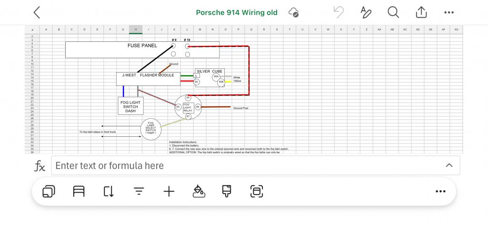Image resolution: width=488 pixels, height=225 pixels.
Task: Tap the sort column icon
Action: pyautogui.click(x=109, y=191)
